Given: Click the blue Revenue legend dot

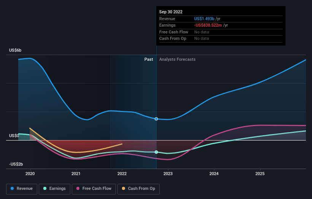Looking at the screenshot, I should click(12, 188).
